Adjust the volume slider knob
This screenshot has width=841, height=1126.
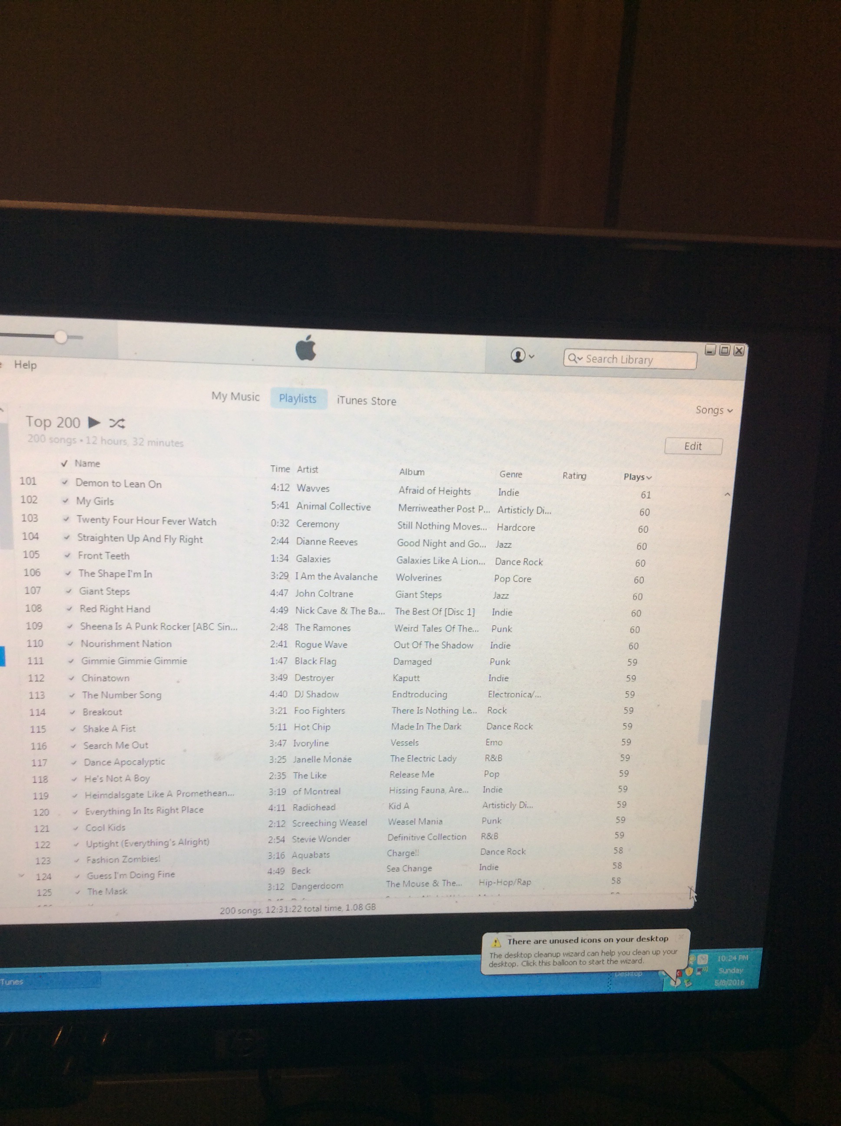click(61, 337)
